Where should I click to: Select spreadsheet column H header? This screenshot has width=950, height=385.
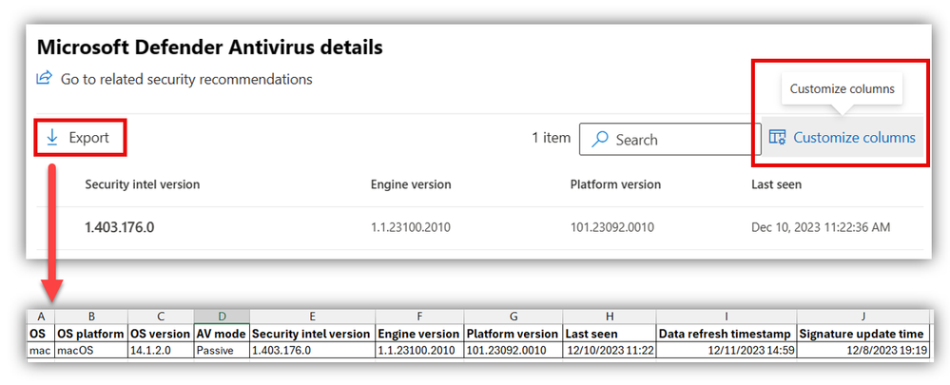click(x=610, y=317)
